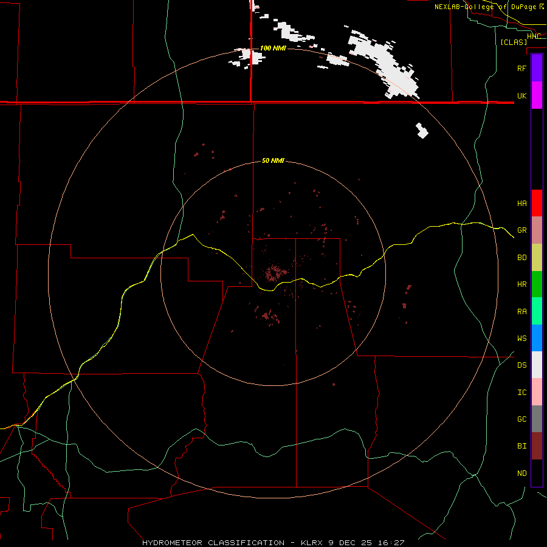Click the "9 DEC 25 16:27" timestamp
This screenshot has height=547, width=547.
[366, 543]
